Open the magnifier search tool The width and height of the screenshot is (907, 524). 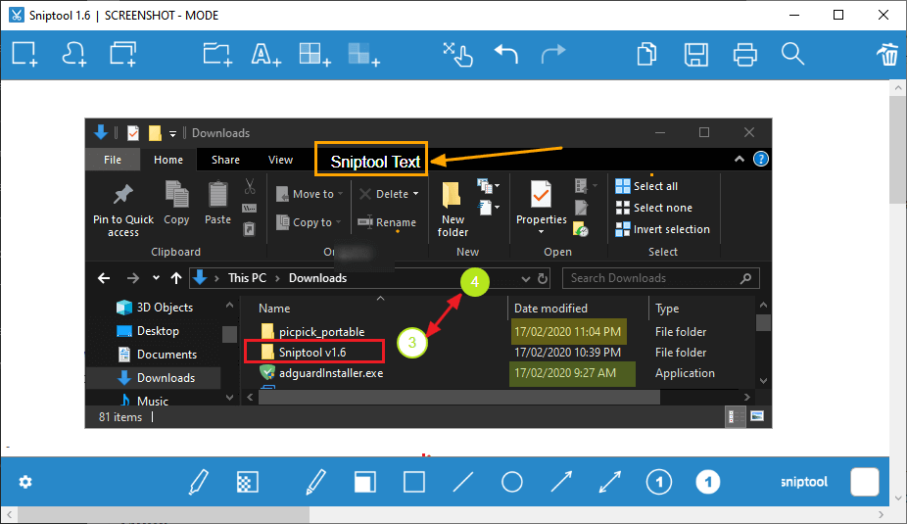tap(792, 55)
